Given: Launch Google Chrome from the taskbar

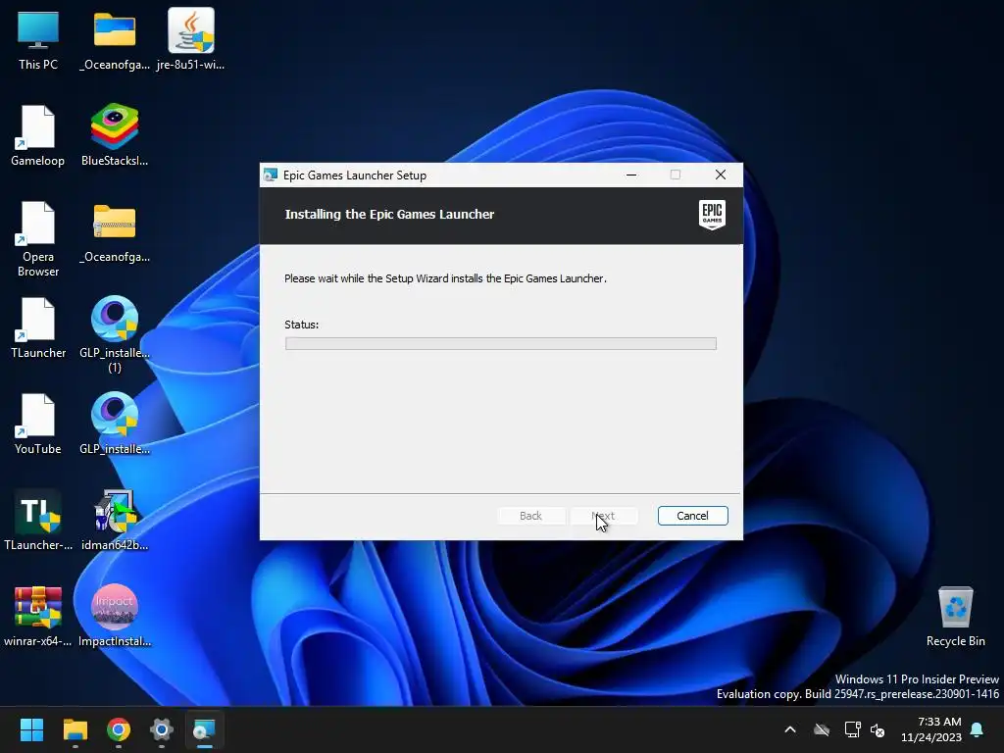Looking at the screenshot, I should click(x=119, y=729).
